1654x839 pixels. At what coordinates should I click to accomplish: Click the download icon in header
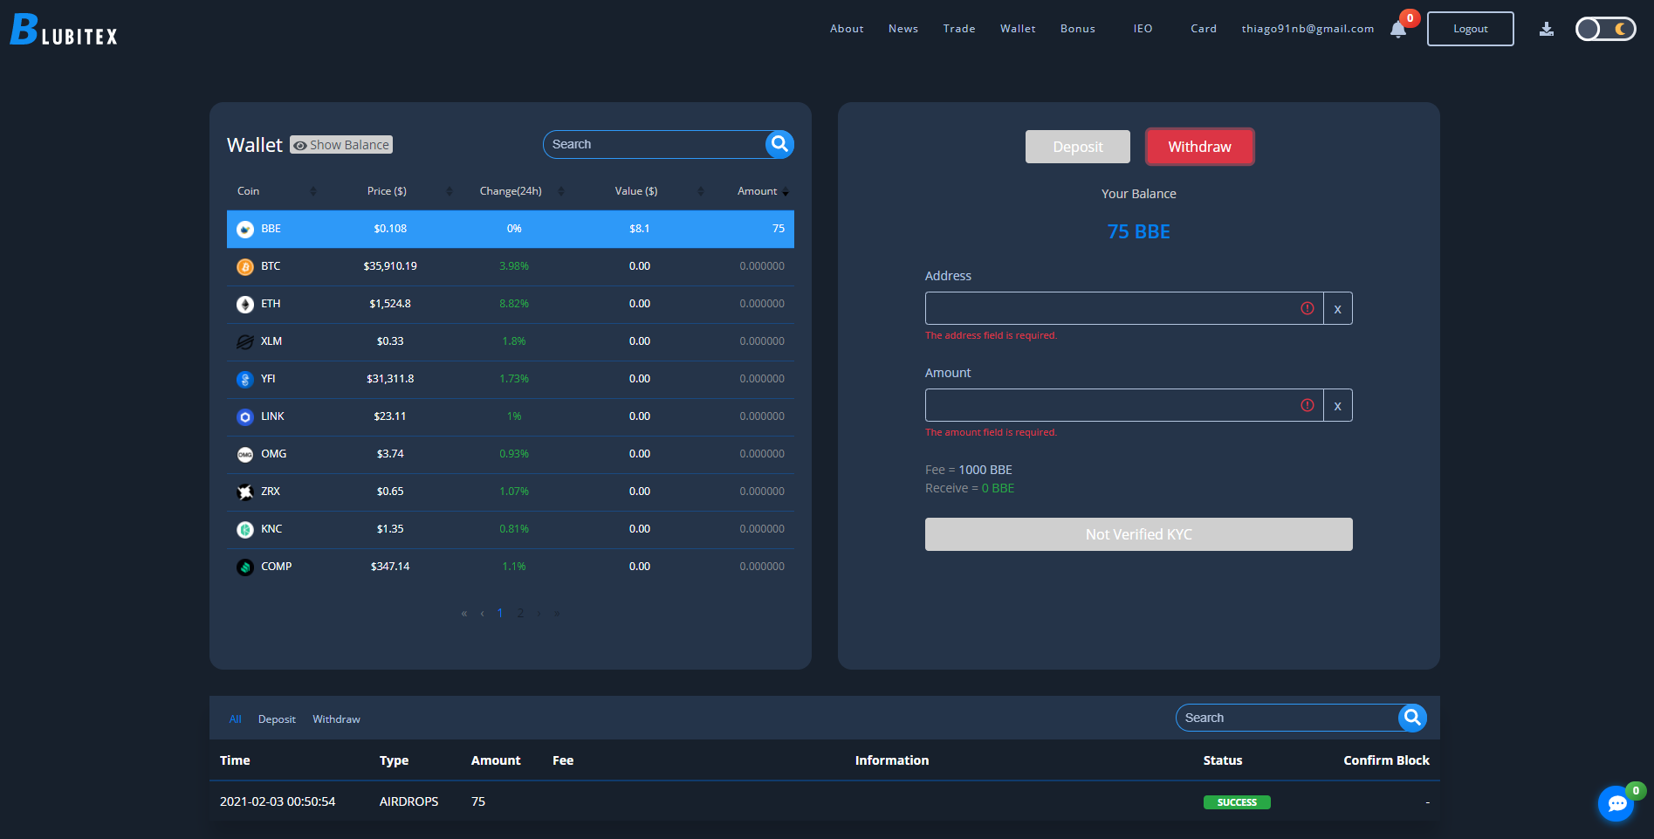point(1546,30)
